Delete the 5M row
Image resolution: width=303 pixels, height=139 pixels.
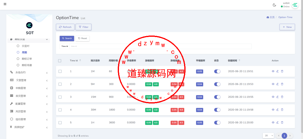(x=282, y=84)
